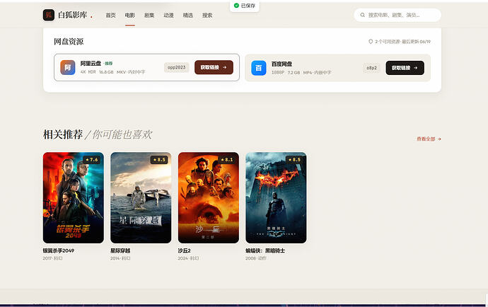The height and width of the screenshot is (307, 488).
Task: Open the 银翼杀手2049 poster
Action: [x=74, y=198]
